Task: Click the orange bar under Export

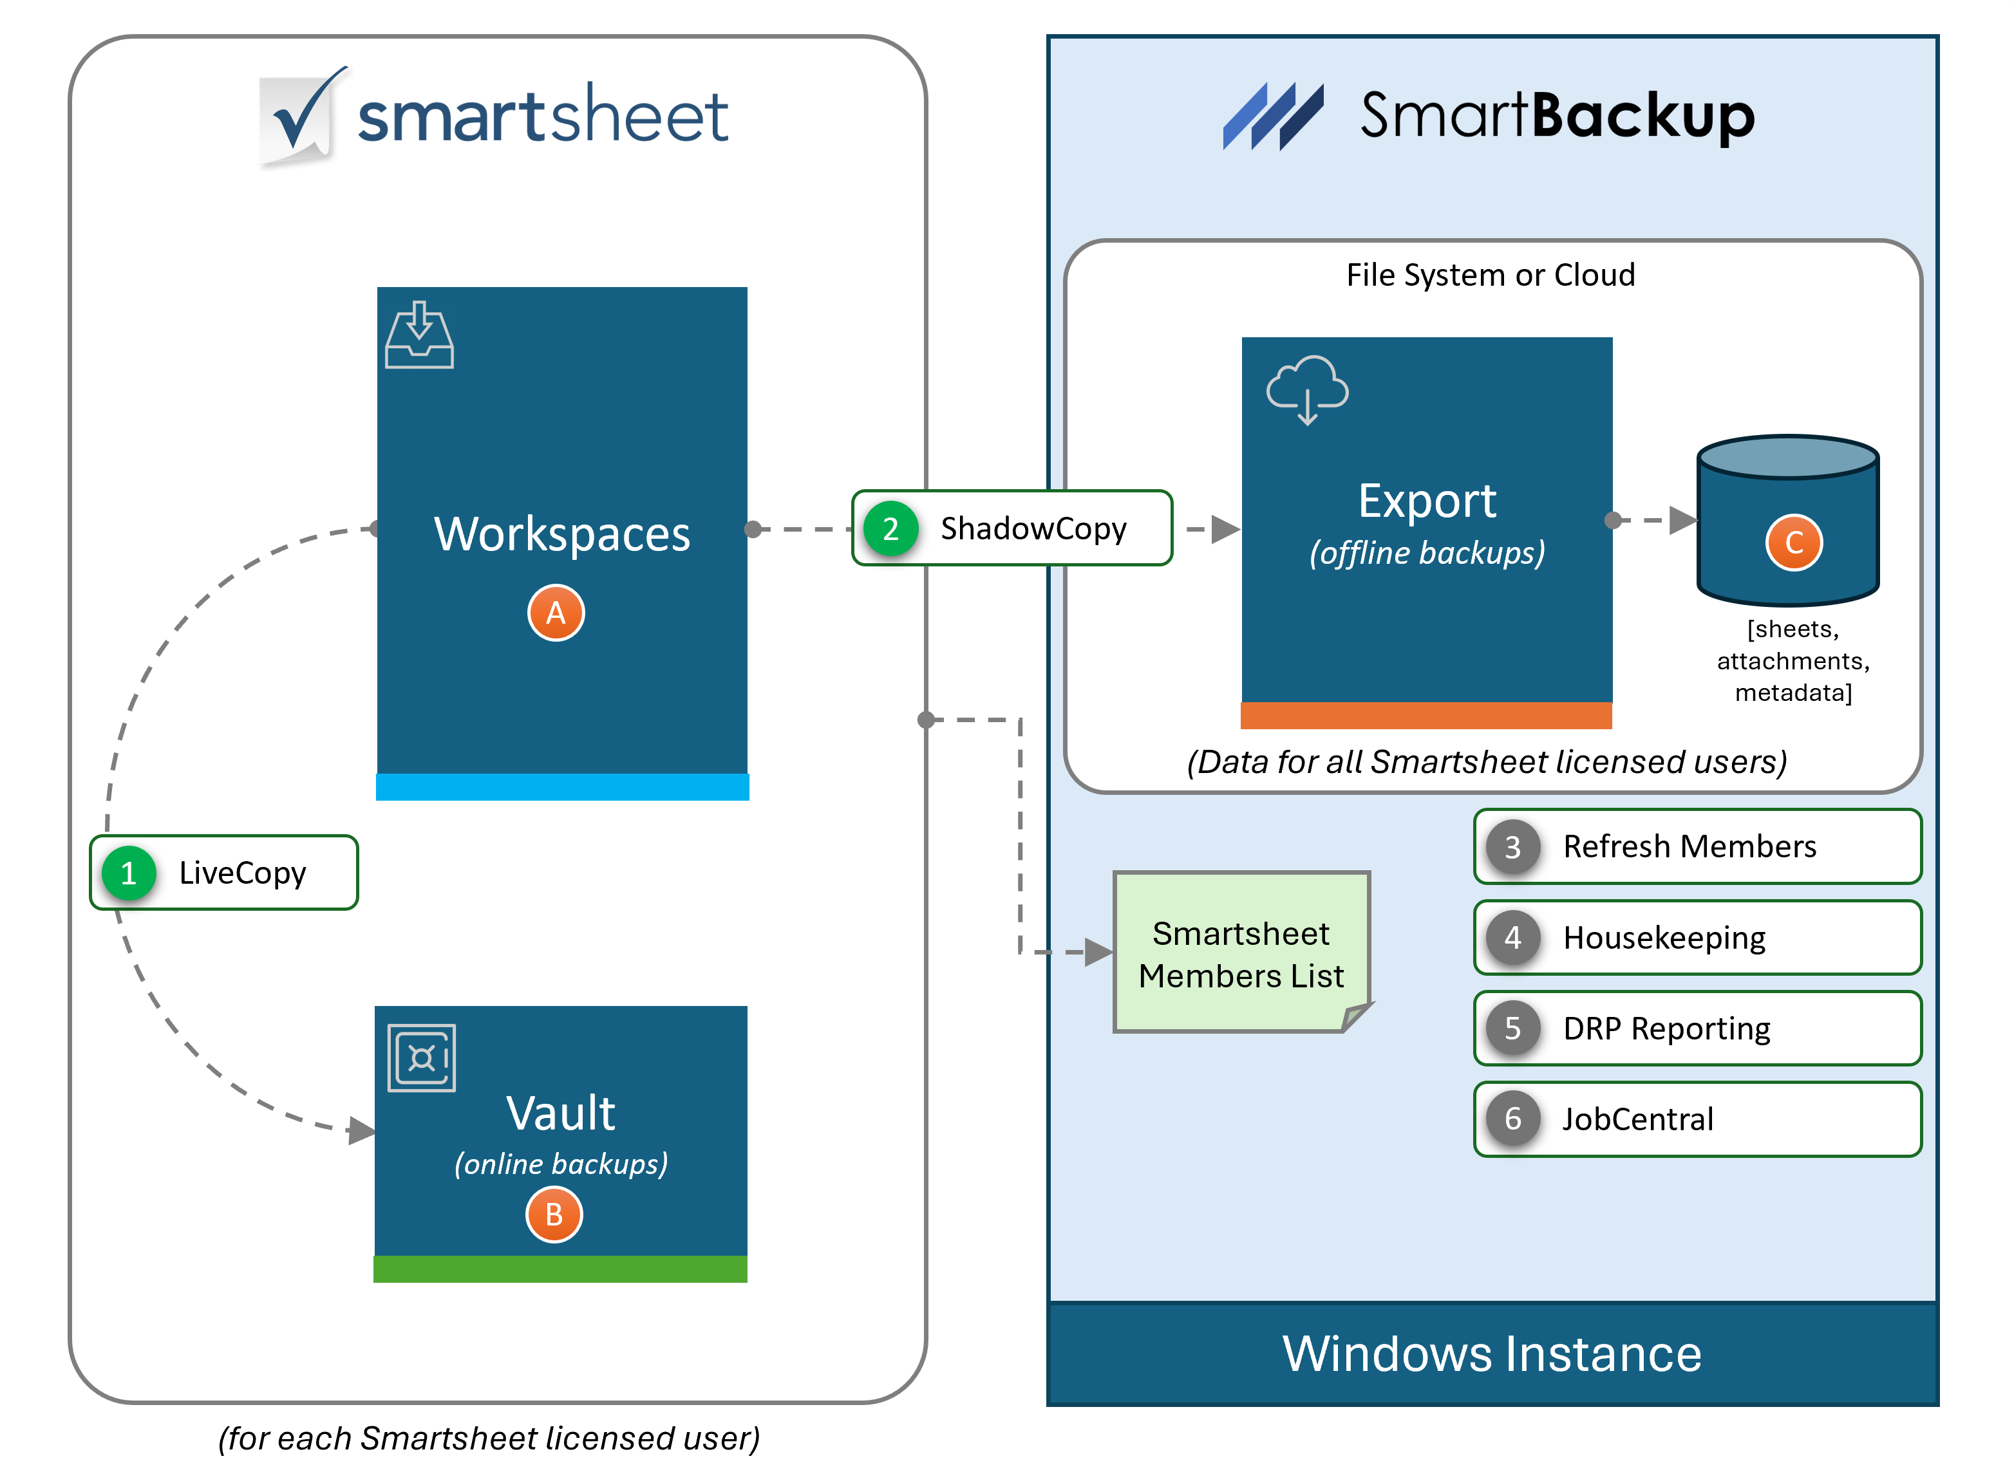Action: point(1426,716)
